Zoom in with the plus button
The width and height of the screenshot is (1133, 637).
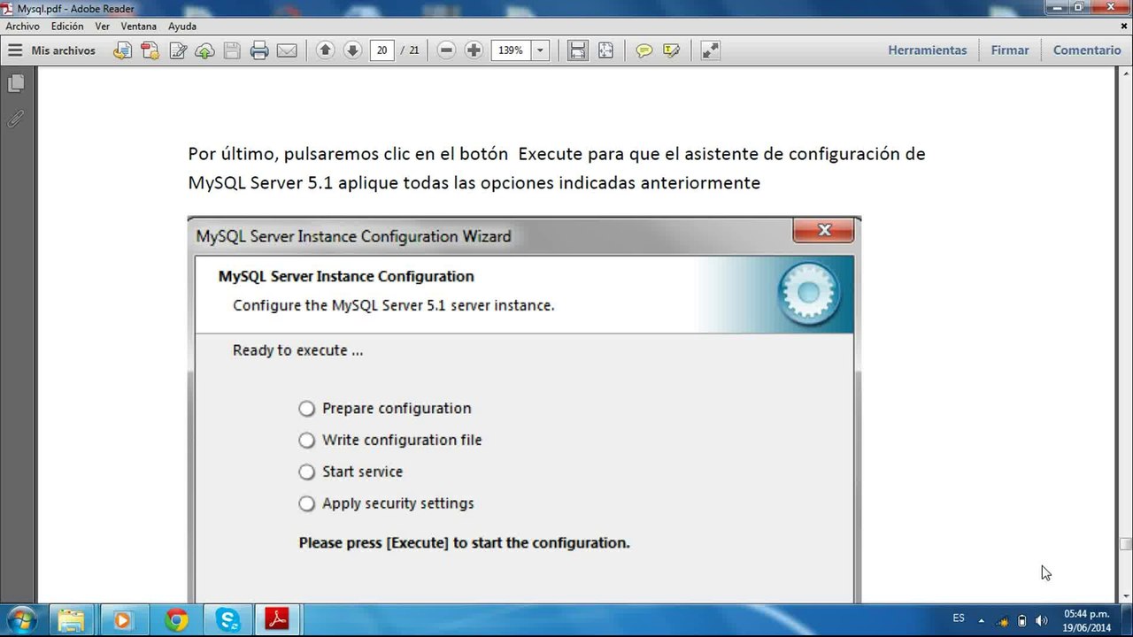(474, 50)
